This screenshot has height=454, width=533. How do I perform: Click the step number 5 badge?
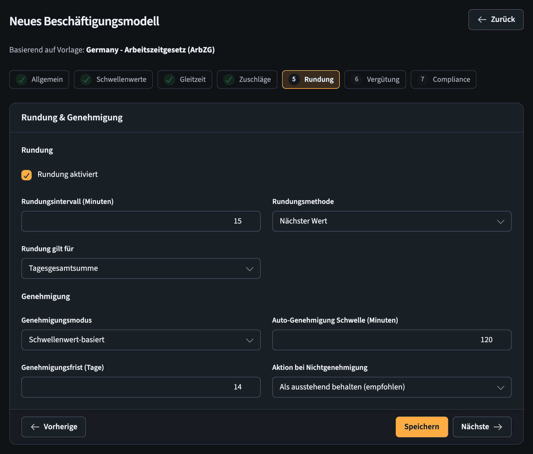click(294, 79)
